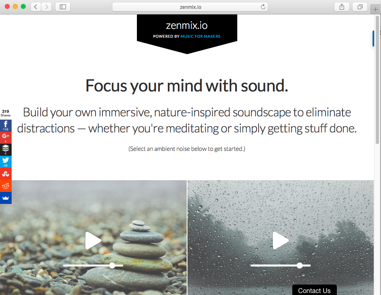Click the zenmix.io address bar

click(x=190, y=7)
